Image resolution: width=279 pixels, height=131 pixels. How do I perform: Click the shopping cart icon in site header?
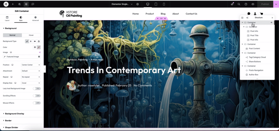tap(261, 14)
